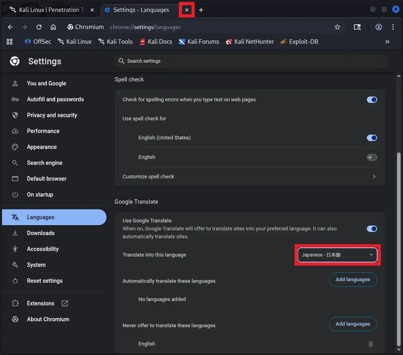The height and width of the screenshot is (355, 403).
Task: Add languages to never offer translating
Action: click(x=353, y=324)
